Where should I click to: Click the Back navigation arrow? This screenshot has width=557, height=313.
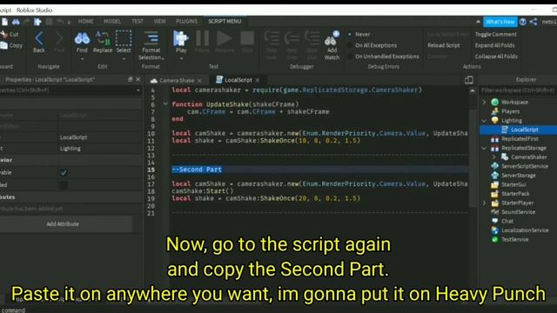coord(38,38)
